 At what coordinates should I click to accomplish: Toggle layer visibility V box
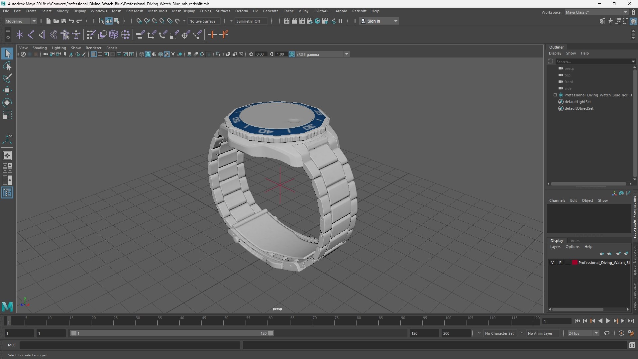pos(552,263)
